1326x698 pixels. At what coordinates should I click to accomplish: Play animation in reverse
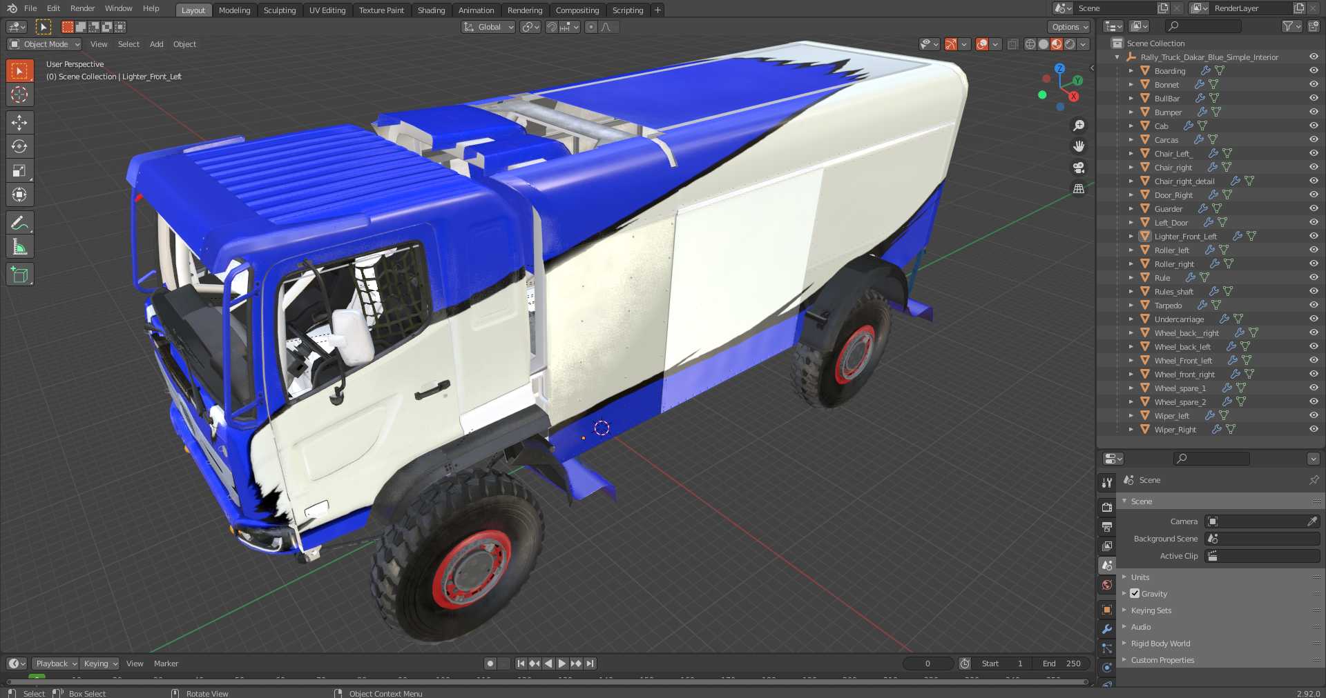(548, 664)
